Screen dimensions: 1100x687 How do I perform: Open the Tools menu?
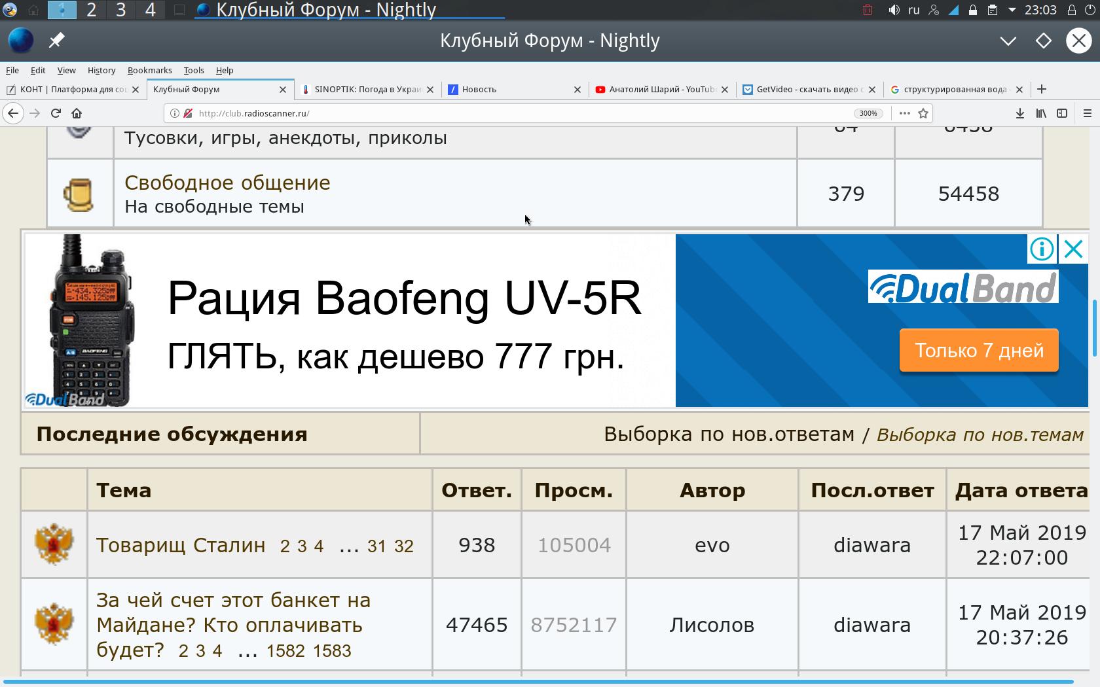[194, 70]
